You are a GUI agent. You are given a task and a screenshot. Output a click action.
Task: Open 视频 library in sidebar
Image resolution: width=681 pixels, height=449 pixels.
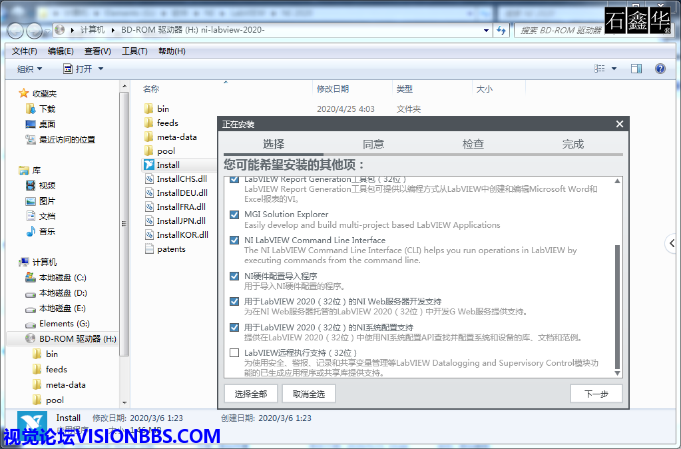pyautogui.click(x=47, y=186)
